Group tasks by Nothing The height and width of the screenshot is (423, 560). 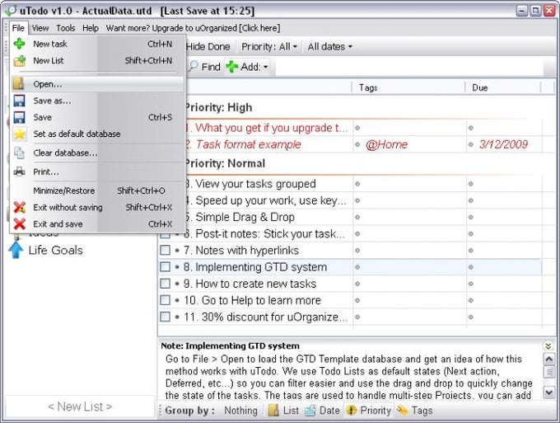[240, 411]
